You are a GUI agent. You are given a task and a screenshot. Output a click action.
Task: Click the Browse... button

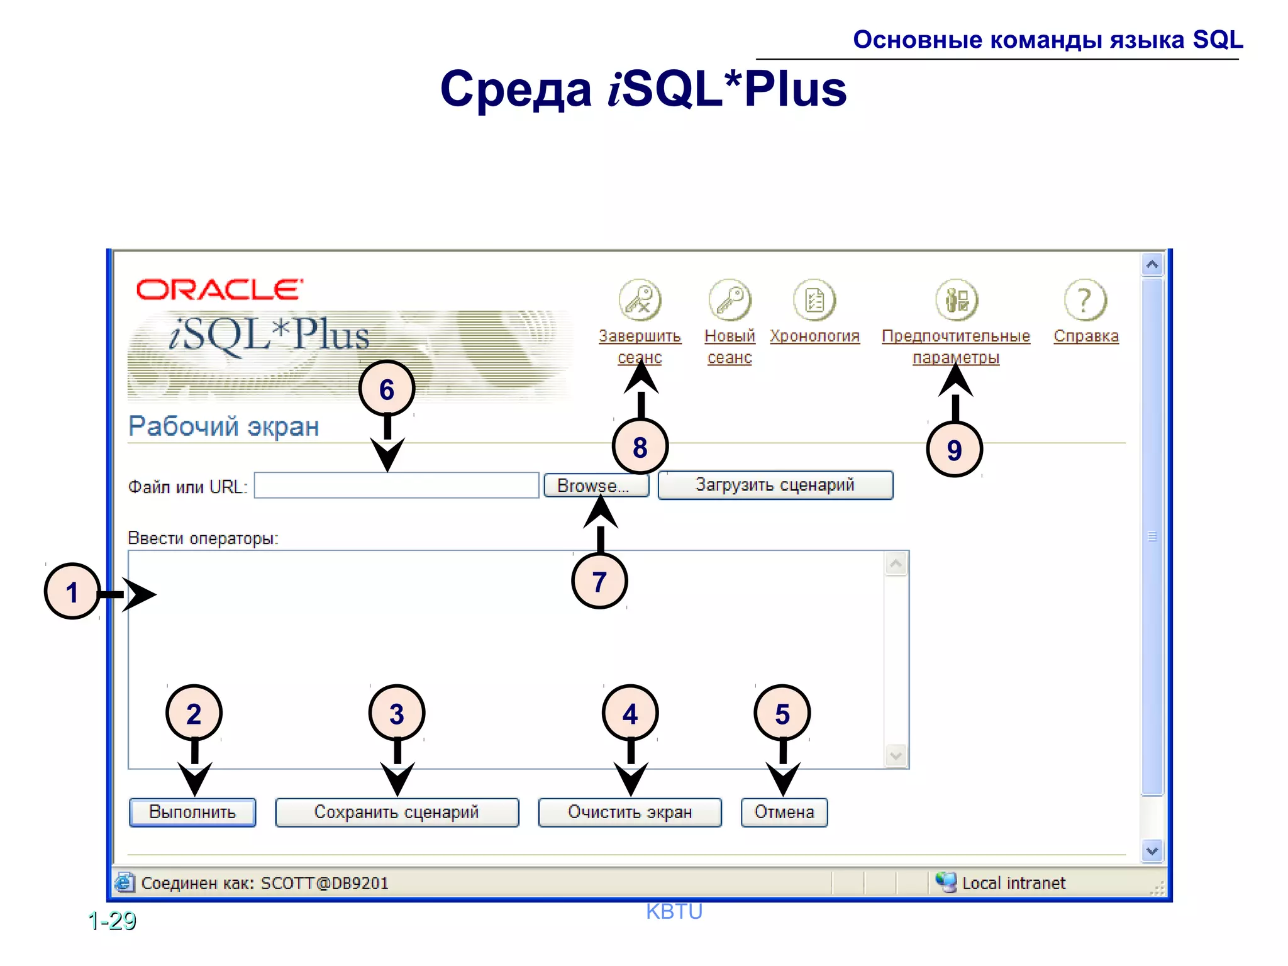tap(596, 486)
